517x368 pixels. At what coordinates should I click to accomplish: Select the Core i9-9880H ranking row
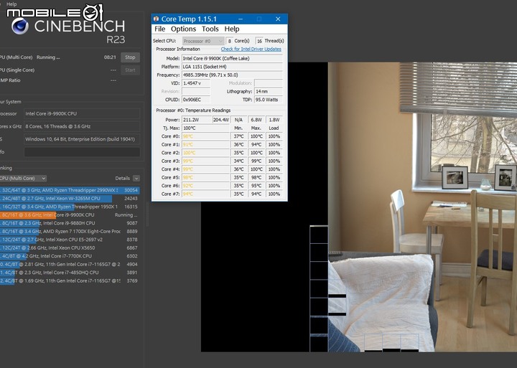(70, 223)
